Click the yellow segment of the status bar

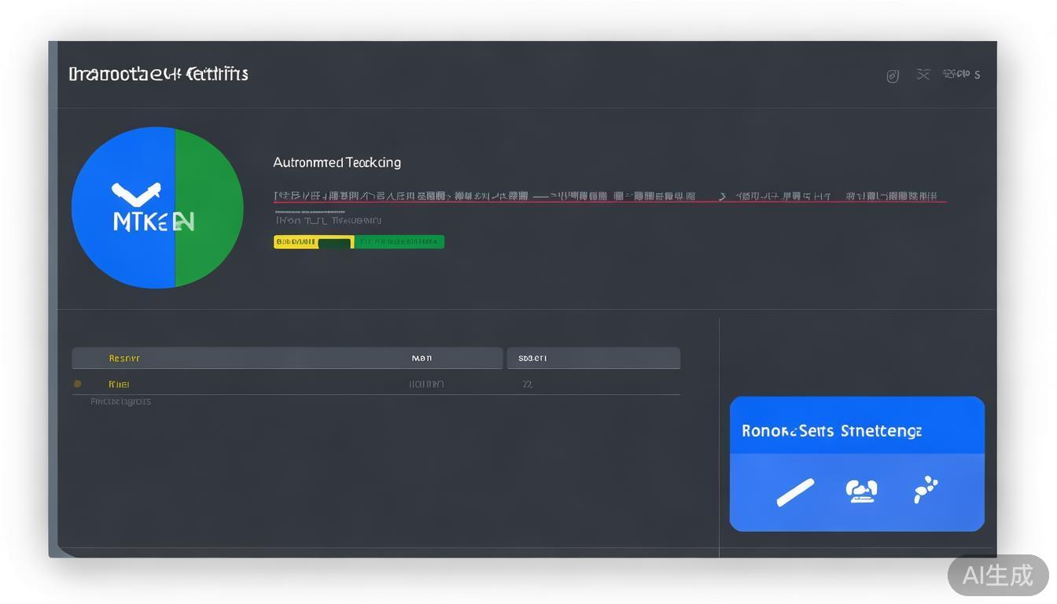click(x=295, y=242)
